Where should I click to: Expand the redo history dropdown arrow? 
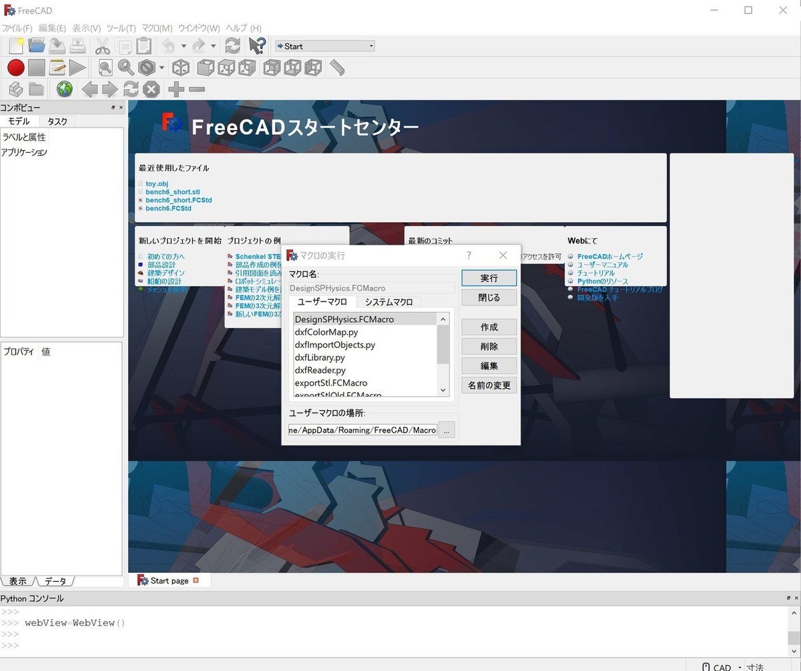[214, 46]
